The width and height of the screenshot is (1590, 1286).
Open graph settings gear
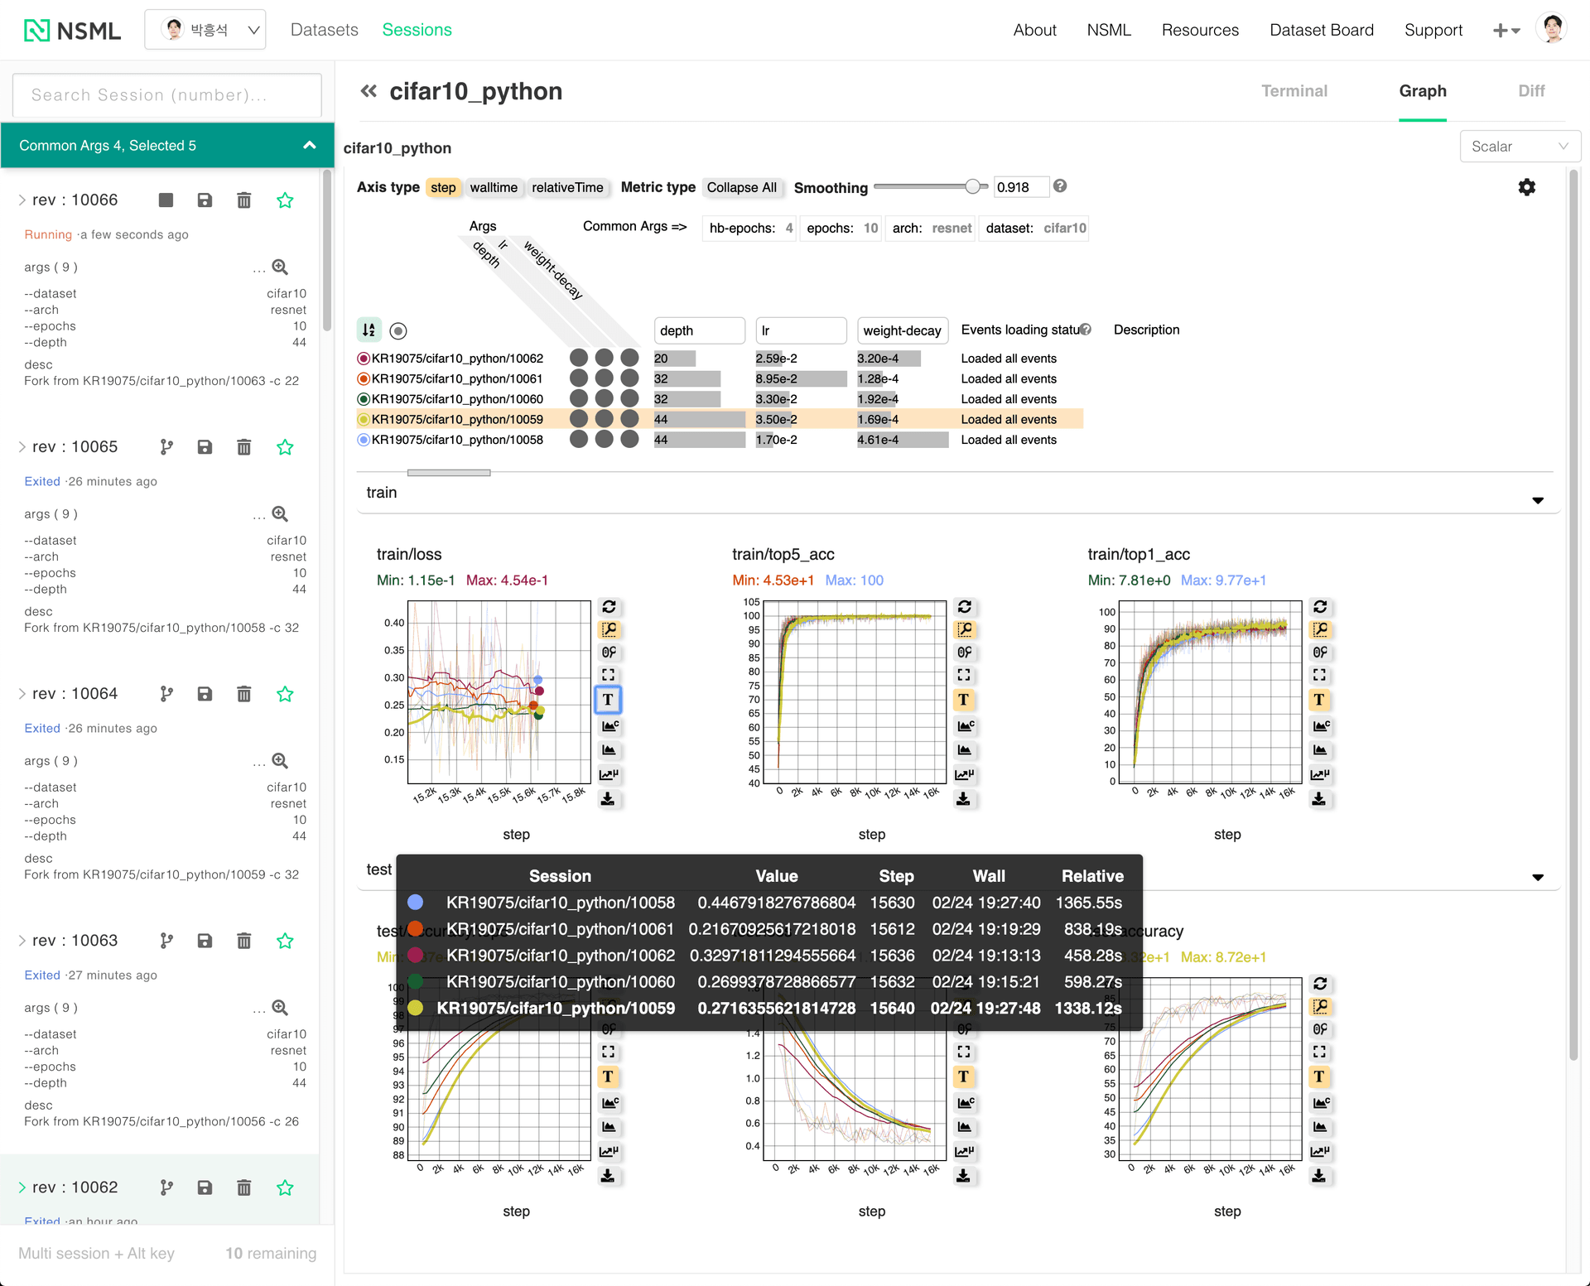click(1526, 187)
